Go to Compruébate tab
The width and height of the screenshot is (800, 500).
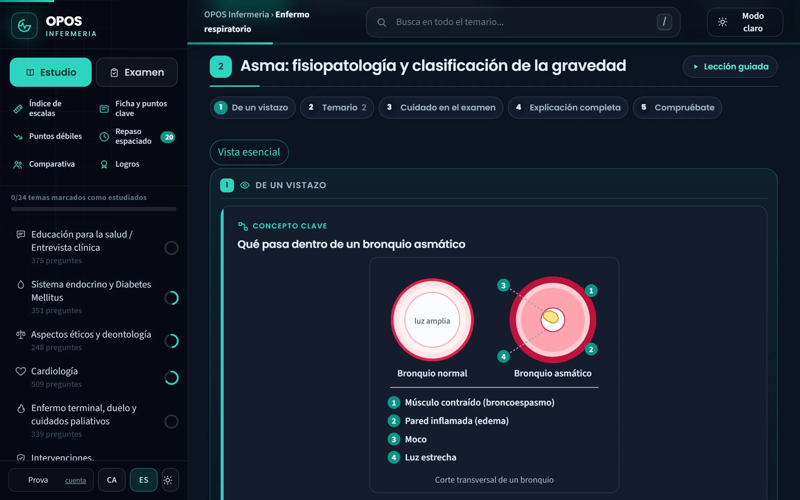677,108
